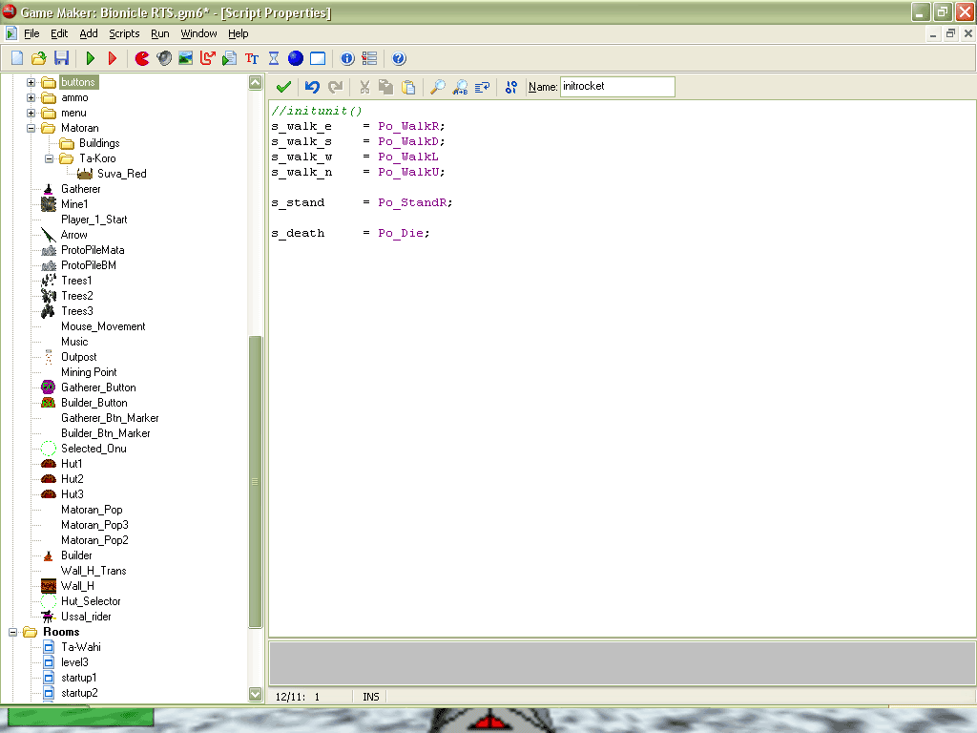This screenshot has height=733, width=977.
Task: Save script with green checkmark
Action: (283, 87)
